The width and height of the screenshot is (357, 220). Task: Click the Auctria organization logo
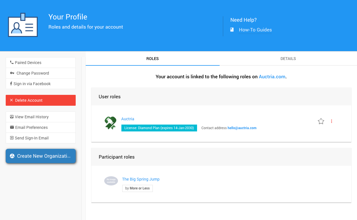point(110,123)
